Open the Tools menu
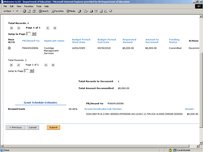The image size is (203, 152). (x=39, y=6)
